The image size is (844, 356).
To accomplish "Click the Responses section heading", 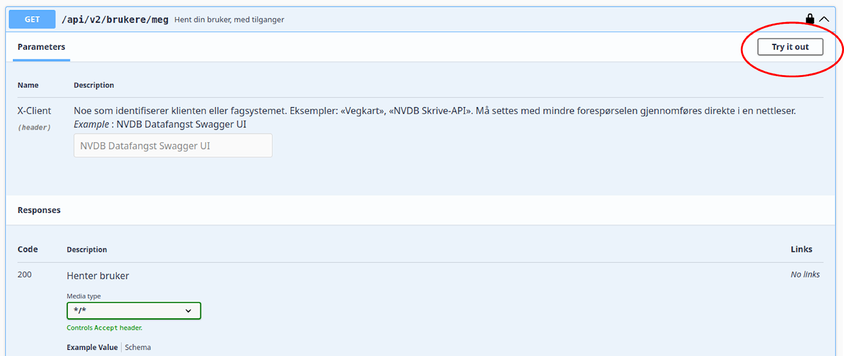I will point(39,210).
